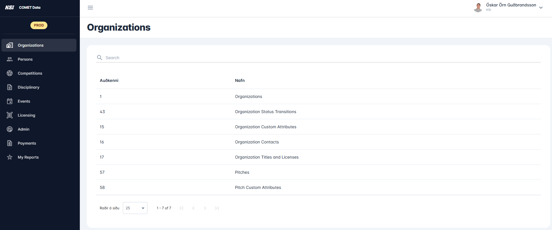552x230 pixels.
Task: Click the Persons people icon
Action: 10,59
